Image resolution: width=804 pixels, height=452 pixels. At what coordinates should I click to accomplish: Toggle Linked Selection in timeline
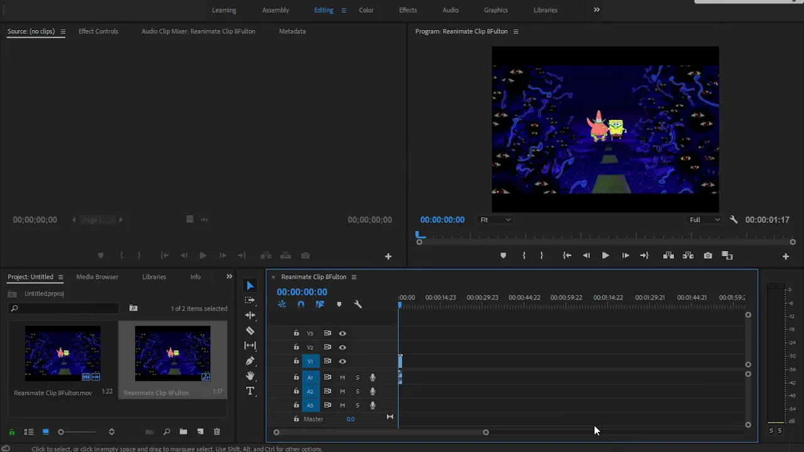tap(320, 304)
